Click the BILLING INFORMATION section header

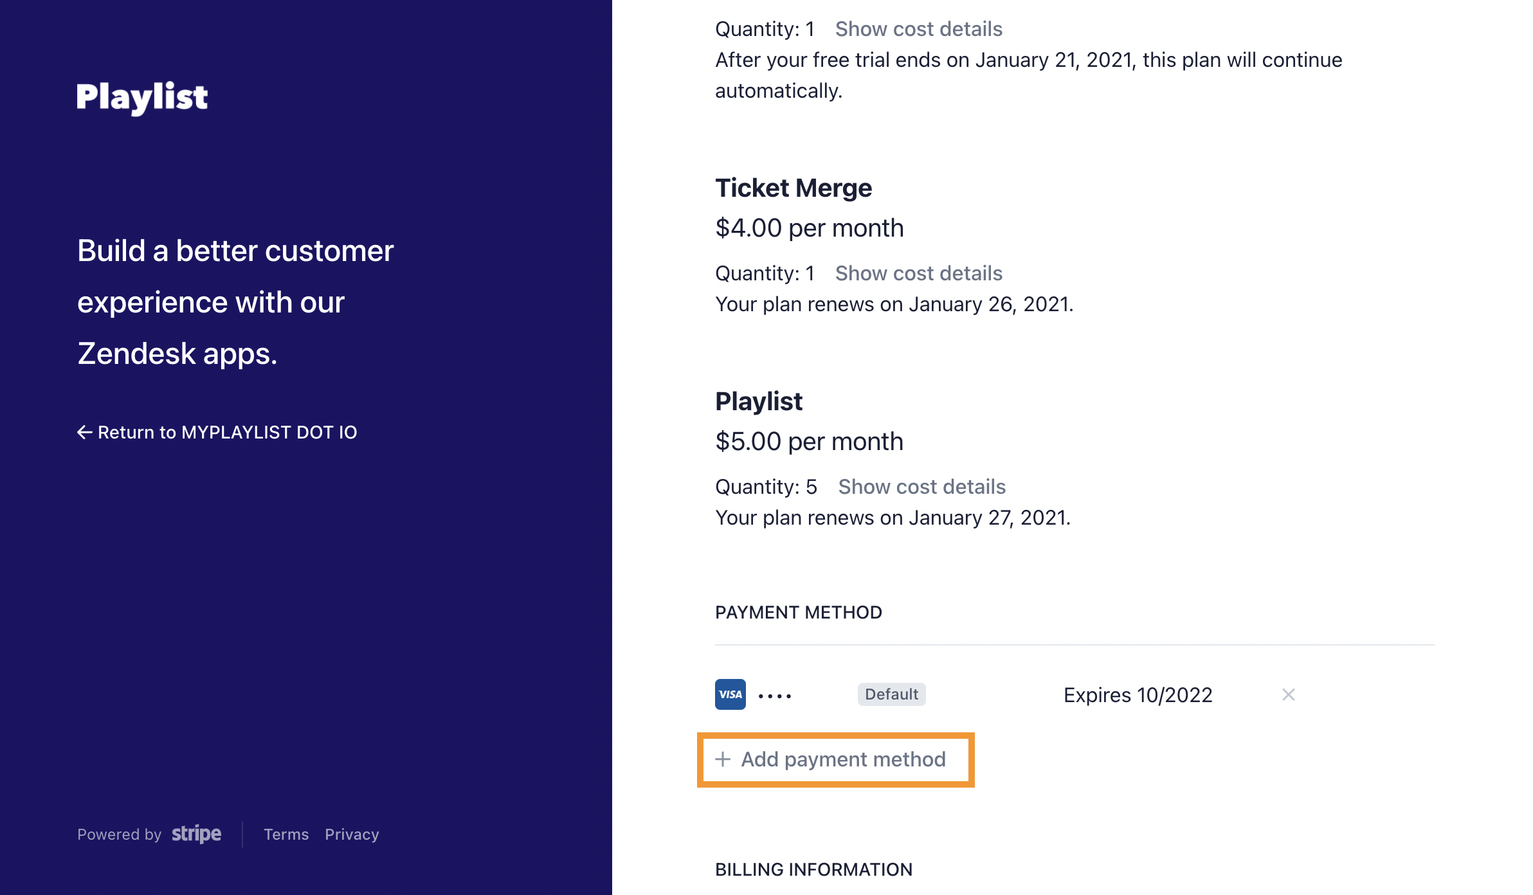coord(813,869)
